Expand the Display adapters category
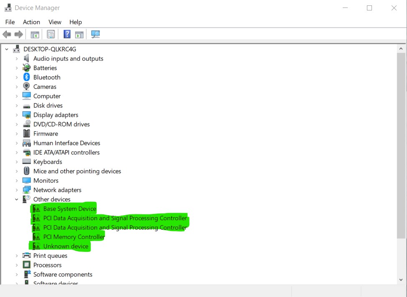This screenshot has height=297, width=407. coord(16,115)
